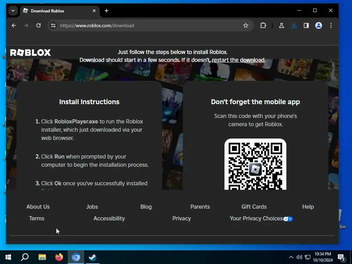Open the Accessibility footer link
This screenshot has width=352, height=264.
pyautogui.click(x=109, y=218)
